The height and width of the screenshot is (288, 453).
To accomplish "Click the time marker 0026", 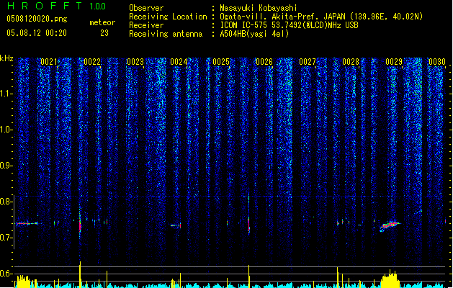I will (x=264, y=62).
